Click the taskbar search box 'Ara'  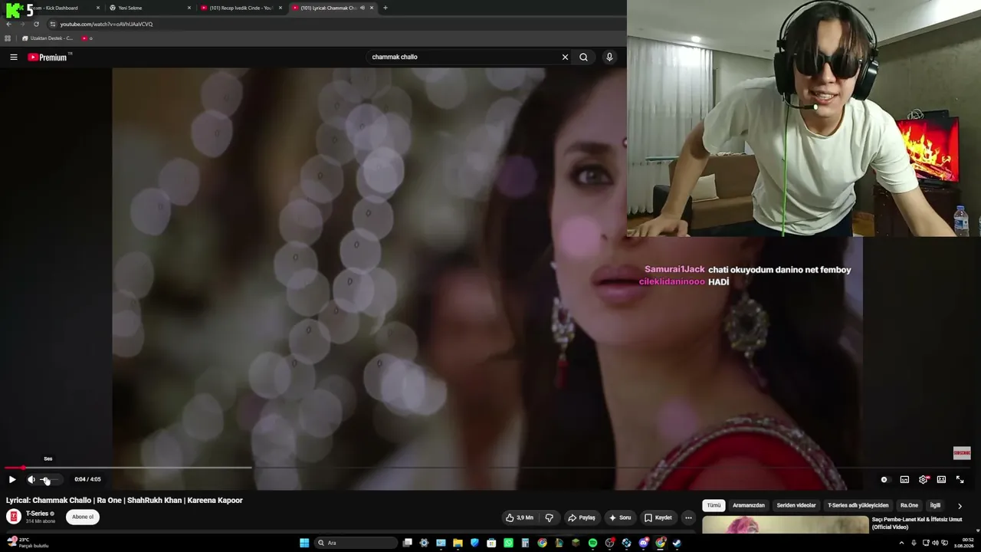coord(356,543)
